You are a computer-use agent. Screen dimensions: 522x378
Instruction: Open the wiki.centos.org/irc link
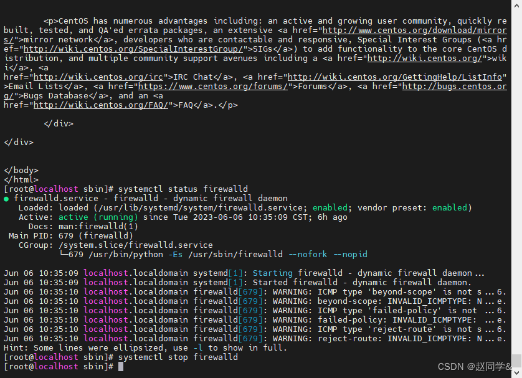point(98,77)
